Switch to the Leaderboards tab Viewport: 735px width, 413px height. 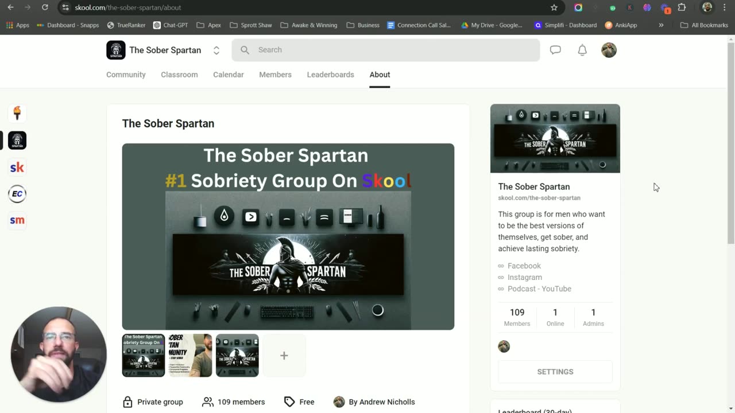330,75
